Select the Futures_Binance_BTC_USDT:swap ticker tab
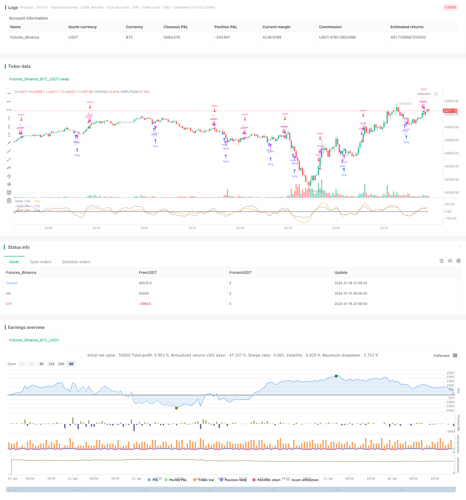Image resolution: width=466 pixels, height=500 pixels. point(39,79)
